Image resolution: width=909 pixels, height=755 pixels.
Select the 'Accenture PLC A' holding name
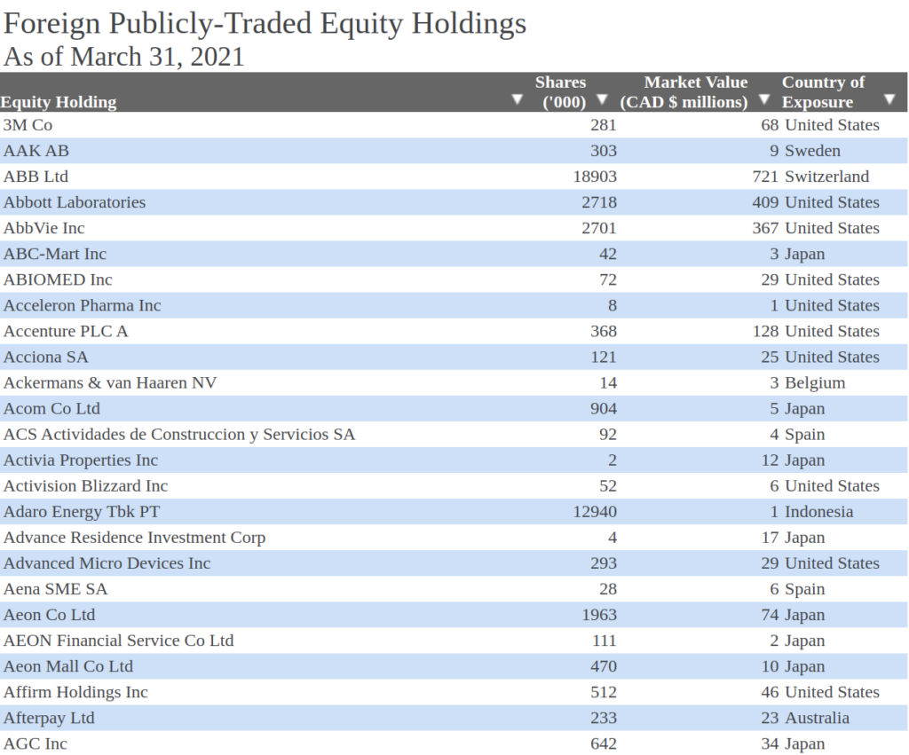[66, 332]
